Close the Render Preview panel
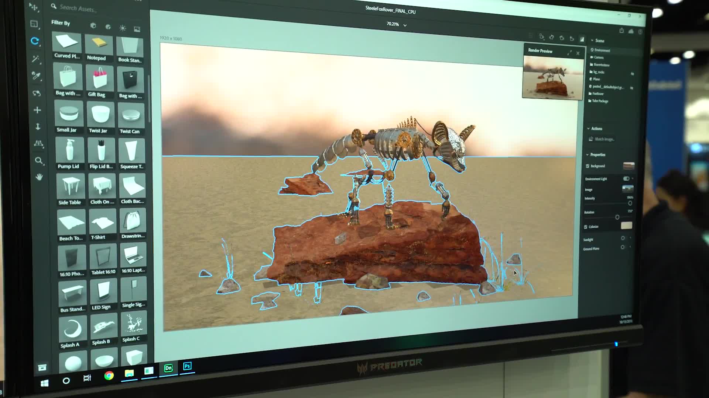This screenshot has width=709, height=398. (x=578, y=53)
